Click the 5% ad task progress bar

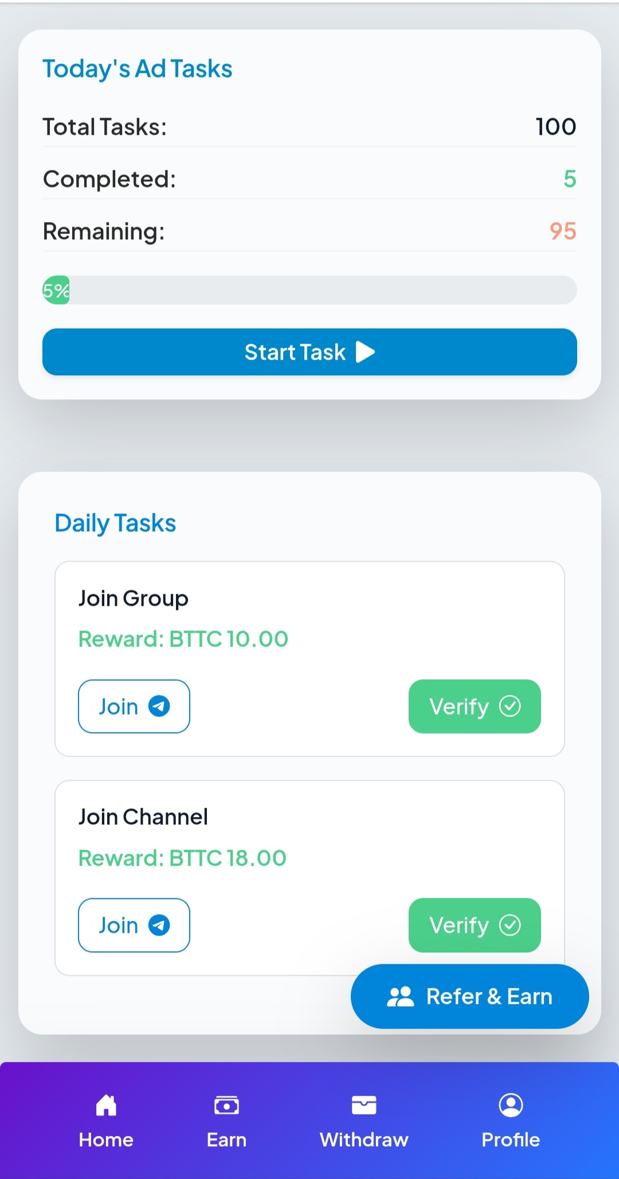point(309,290)
